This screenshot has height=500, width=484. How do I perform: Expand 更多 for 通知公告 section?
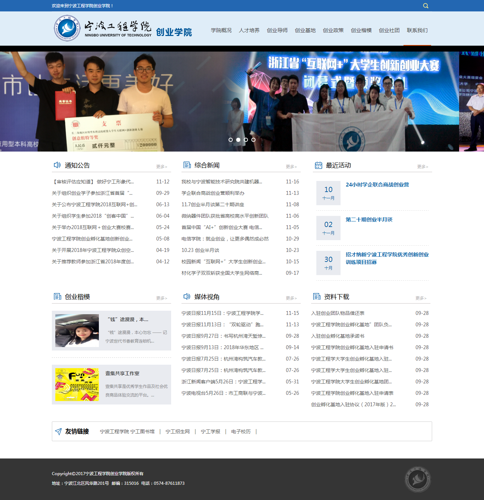click(161, 167)
